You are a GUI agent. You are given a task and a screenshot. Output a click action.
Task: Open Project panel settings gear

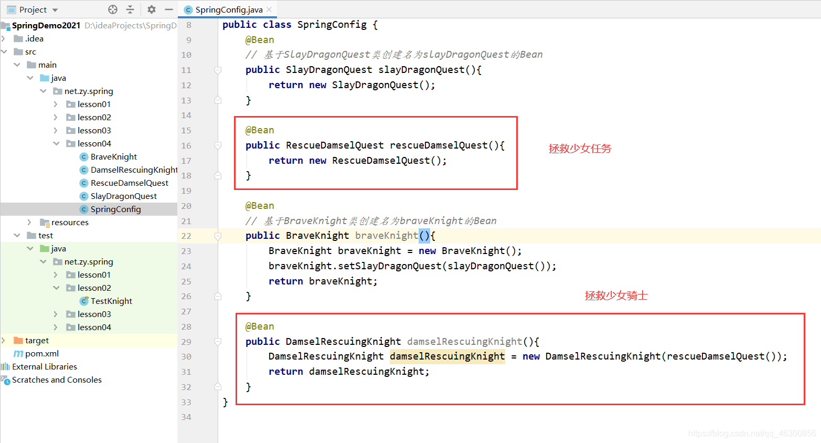pyautogui.click(x=152, y=9)
